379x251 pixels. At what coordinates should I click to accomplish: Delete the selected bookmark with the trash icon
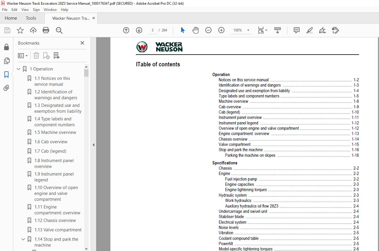pyautogui.click(x=36, y=55)
